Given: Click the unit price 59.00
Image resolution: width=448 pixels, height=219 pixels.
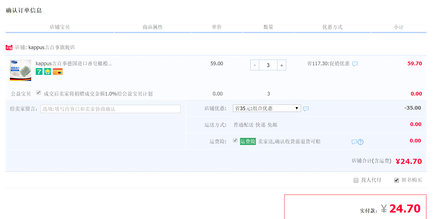Looking at the screenshot, I should [x=217, y=64].
